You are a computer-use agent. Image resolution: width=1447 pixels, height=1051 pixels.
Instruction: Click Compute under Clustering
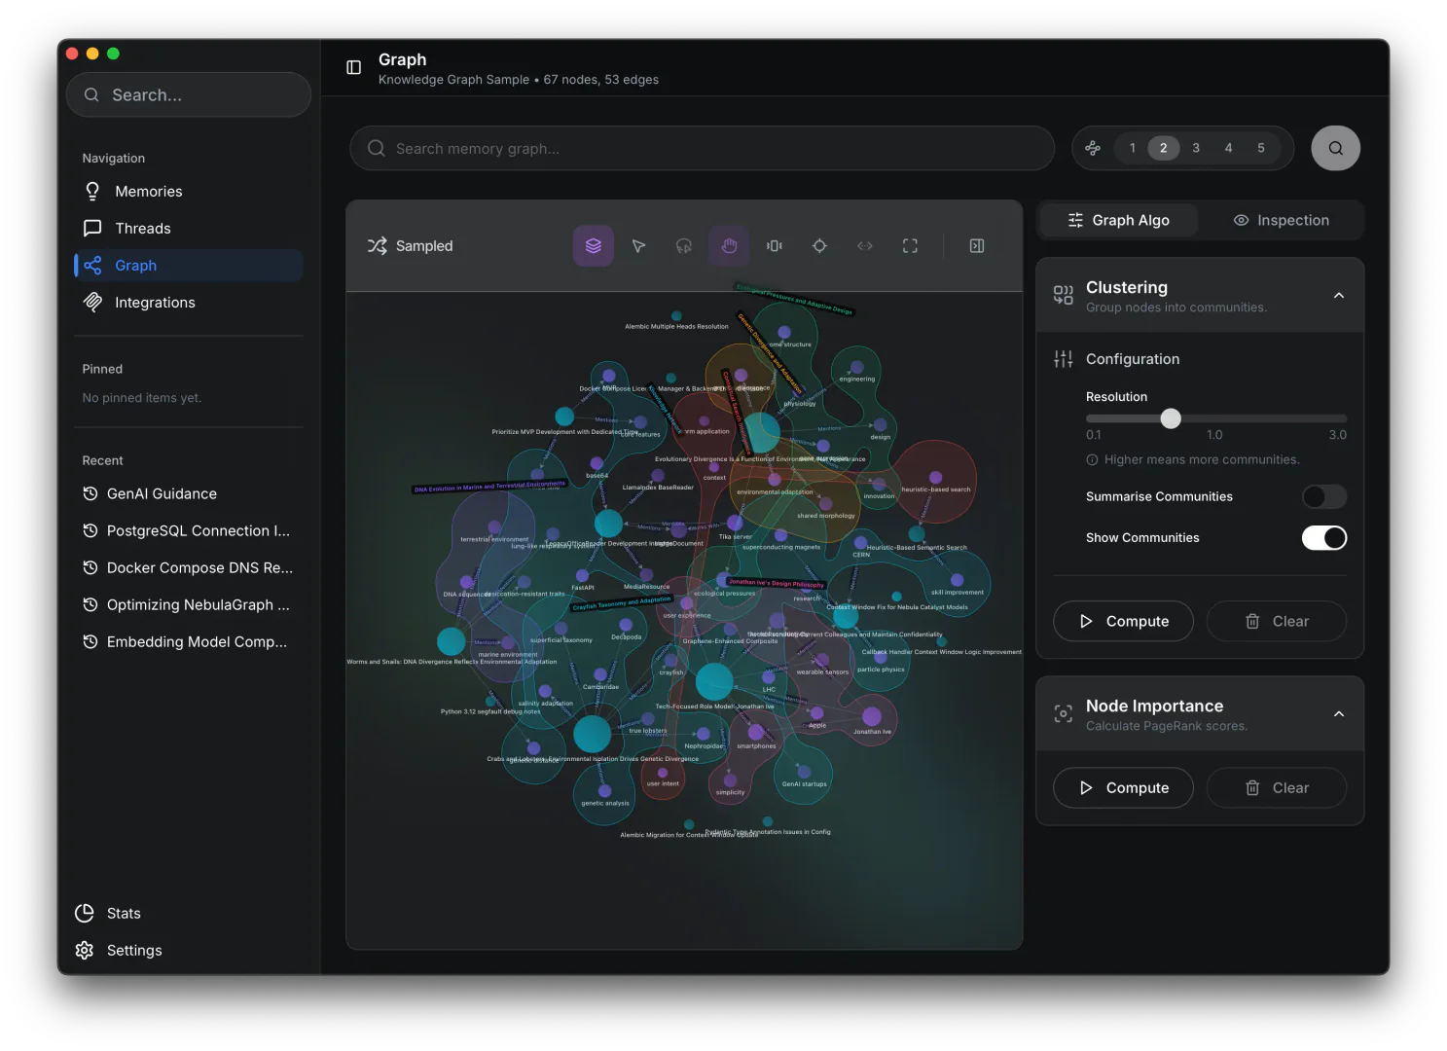(x=1123, y=621)
